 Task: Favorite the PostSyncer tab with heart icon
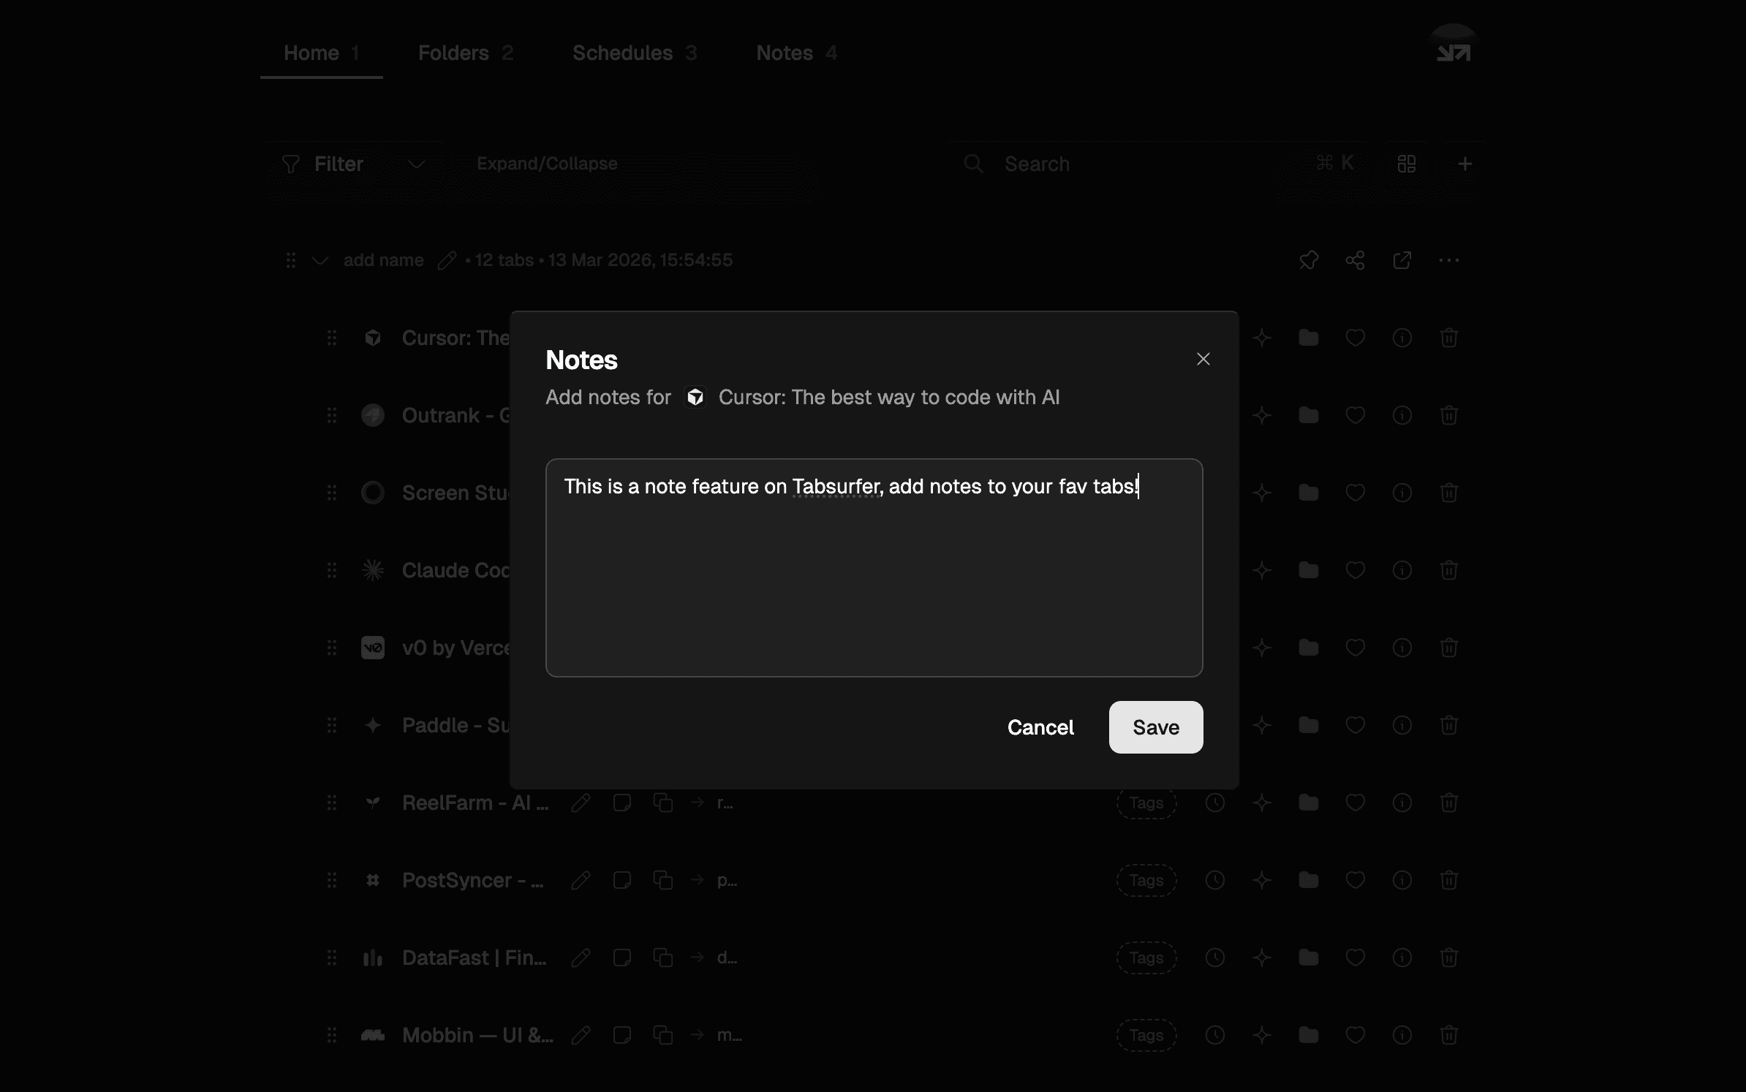click(x=1355, y=880)
